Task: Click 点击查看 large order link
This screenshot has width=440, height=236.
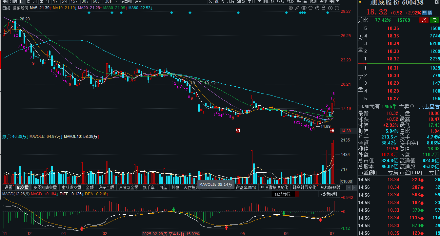Action: pos(429,106)
